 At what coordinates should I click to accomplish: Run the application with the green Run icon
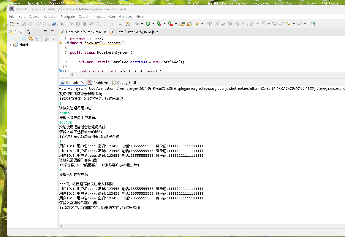148,23
